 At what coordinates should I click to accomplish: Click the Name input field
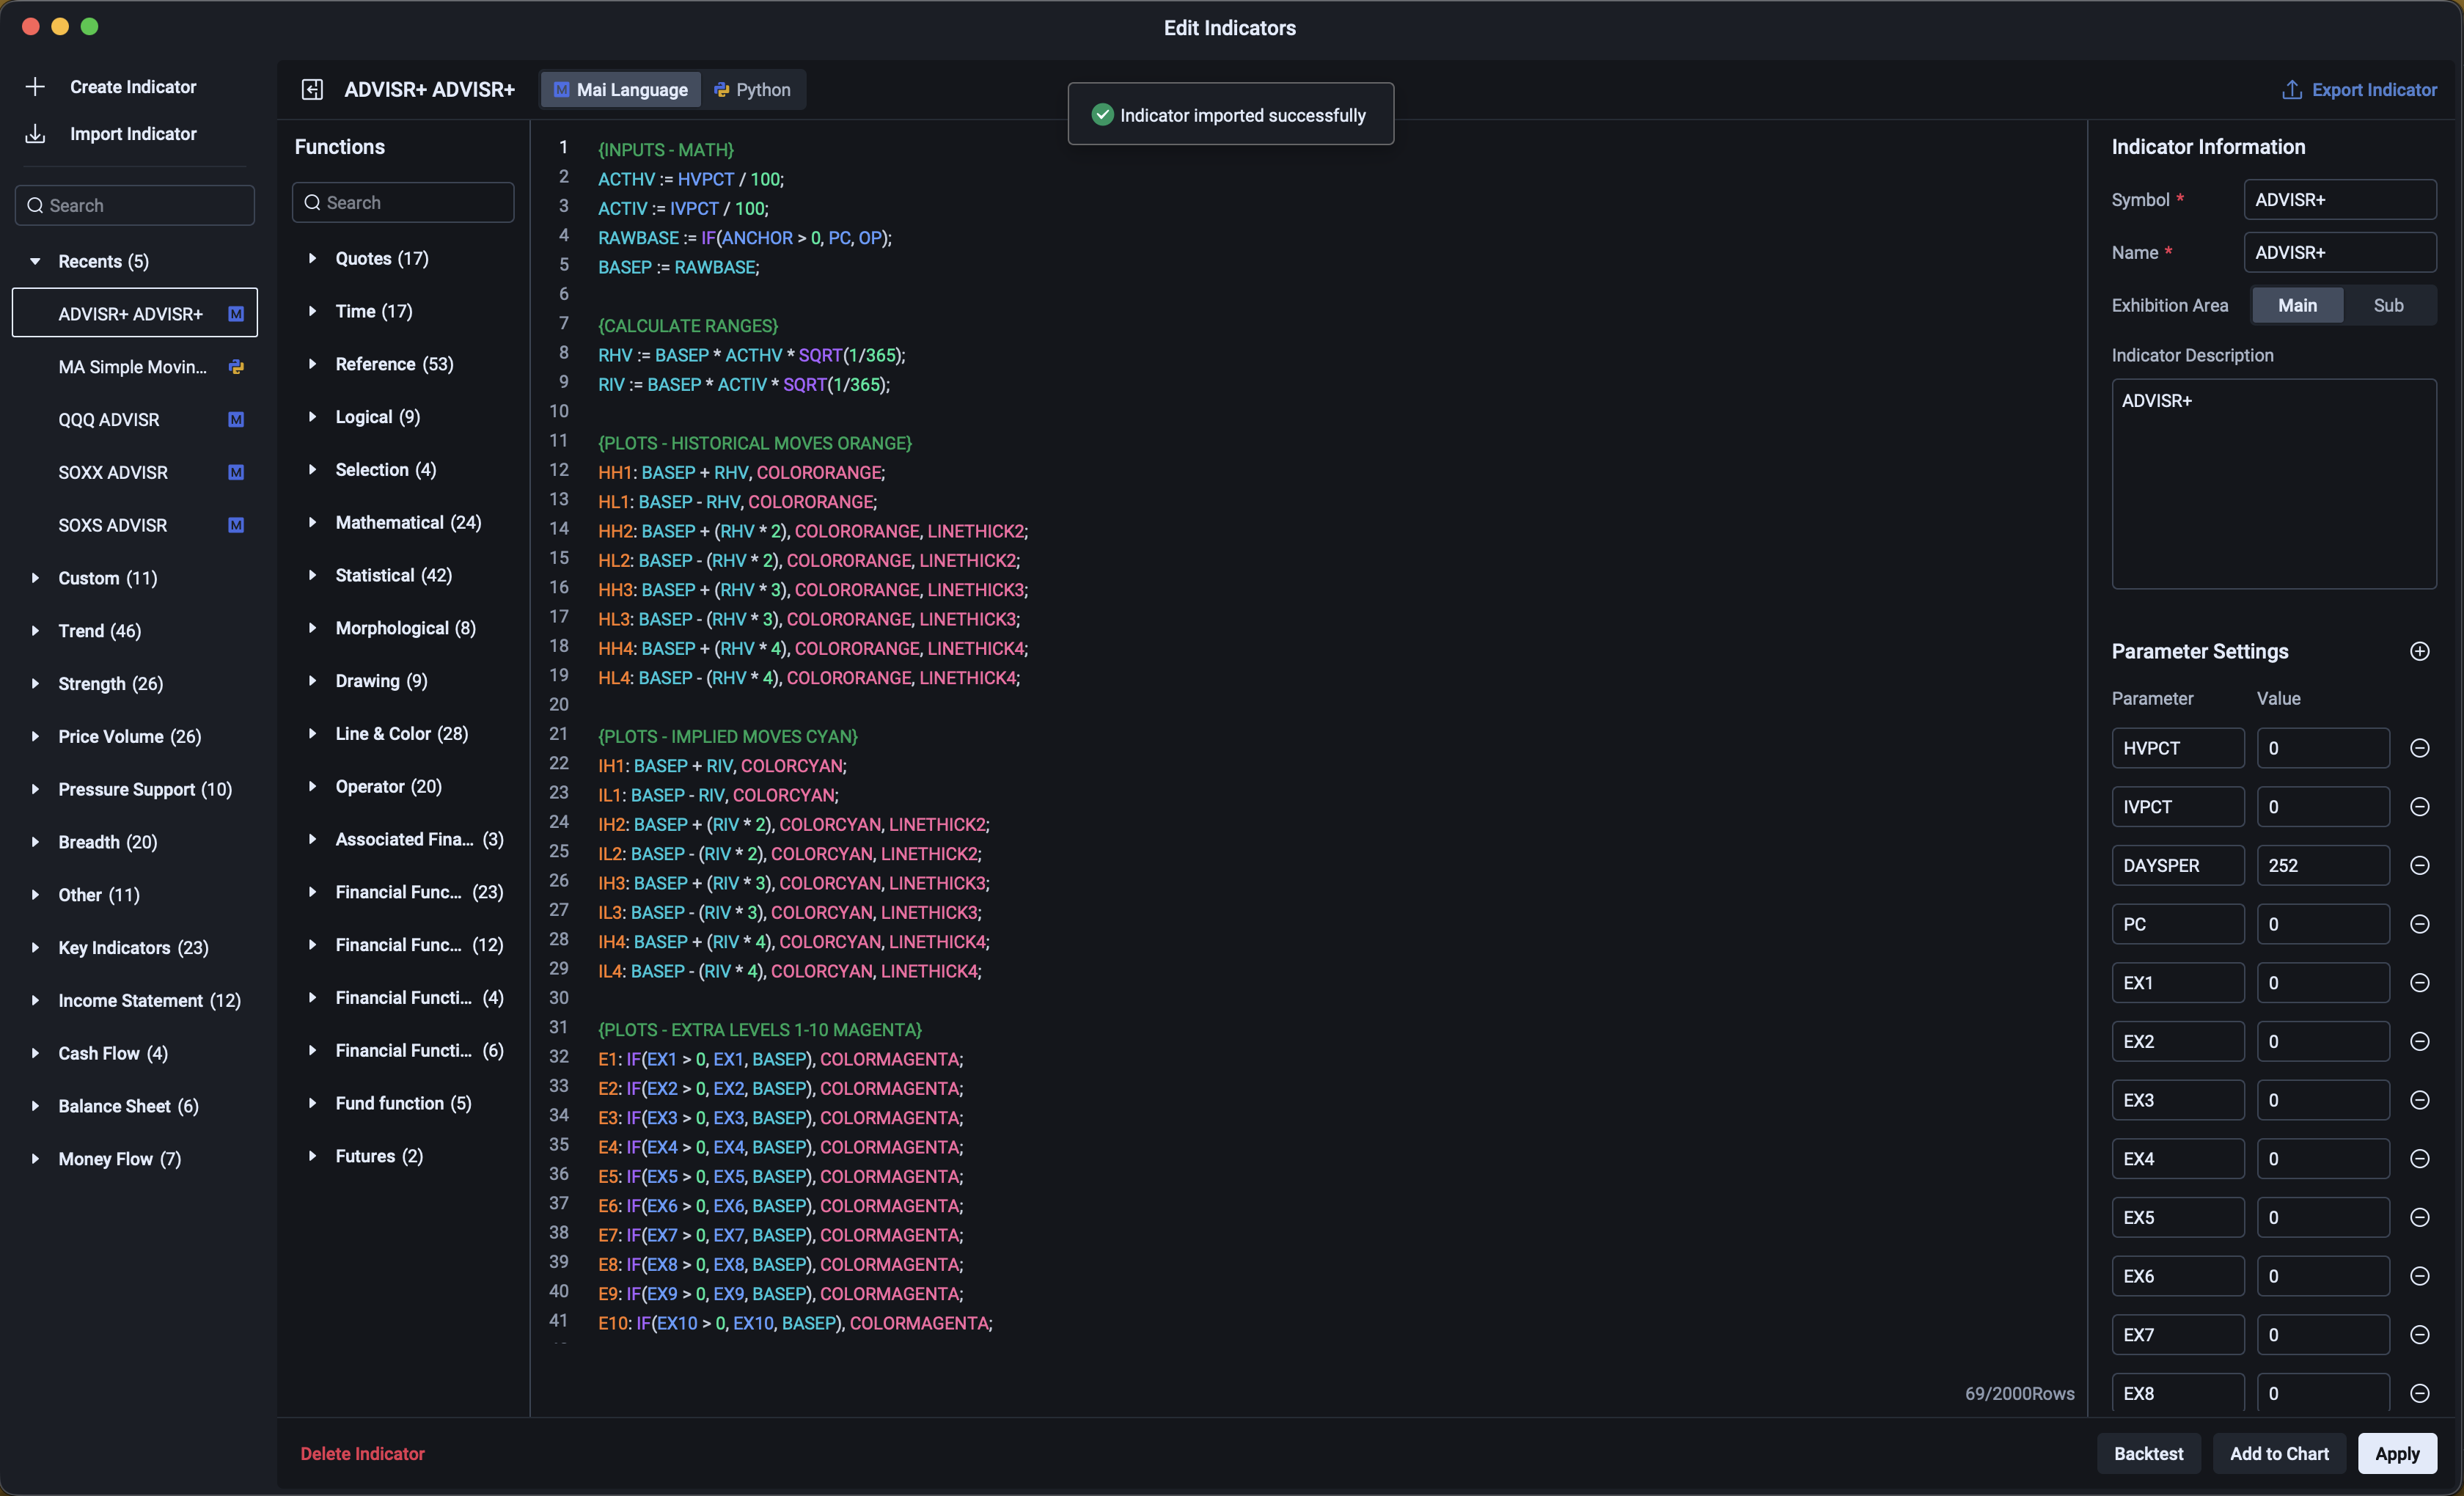(2340, 253)
